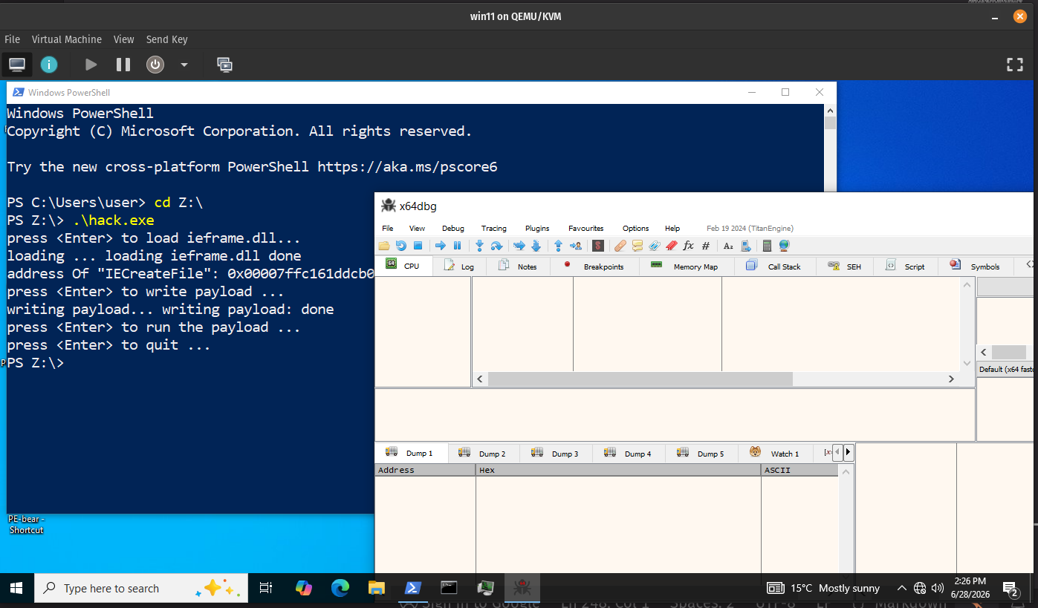Click the Restart debuggee toolbar icon
The image size is (1038, 608).
(x=401, y=246)
